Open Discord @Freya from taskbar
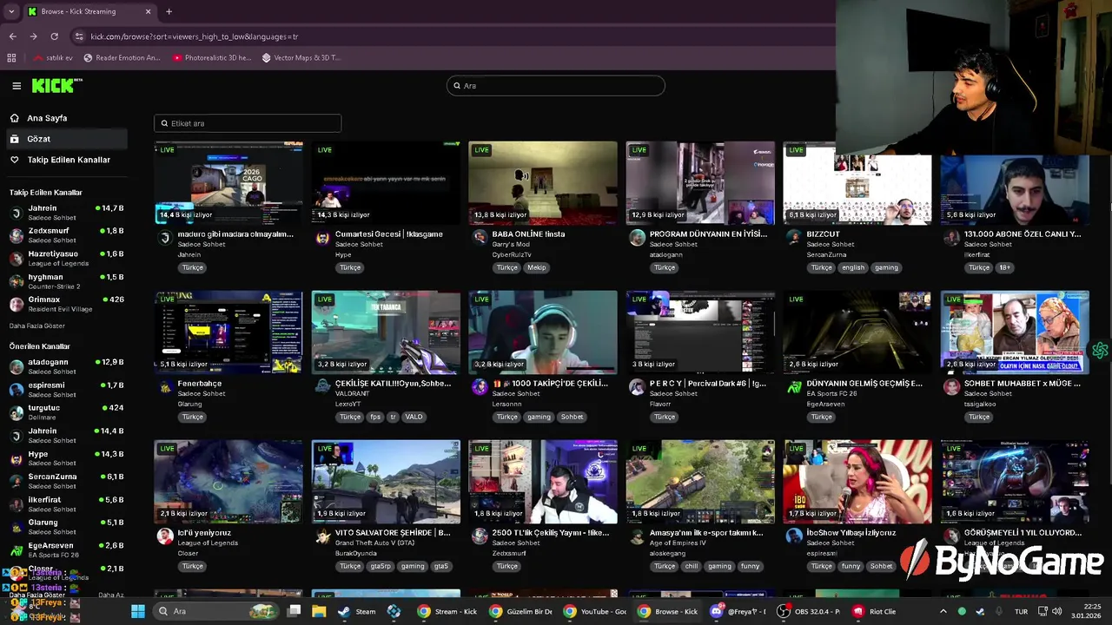The width and height of the screenshot is (1112, 625). (737, 611)
